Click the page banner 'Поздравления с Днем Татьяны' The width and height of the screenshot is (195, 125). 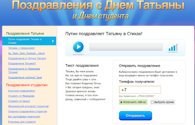98,5
